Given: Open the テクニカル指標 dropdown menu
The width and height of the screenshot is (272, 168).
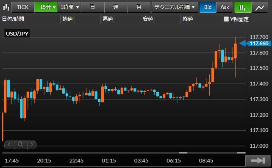Looking at the screenshot, I should pyautogui.click(x=175, y=7).
